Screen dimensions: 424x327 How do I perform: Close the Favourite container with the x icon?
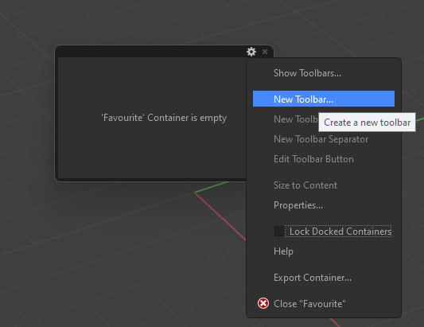point(265,52)
